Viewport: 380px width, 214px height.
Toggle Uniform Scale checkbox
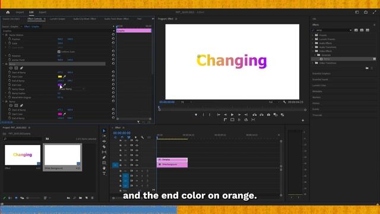(59, 52)
